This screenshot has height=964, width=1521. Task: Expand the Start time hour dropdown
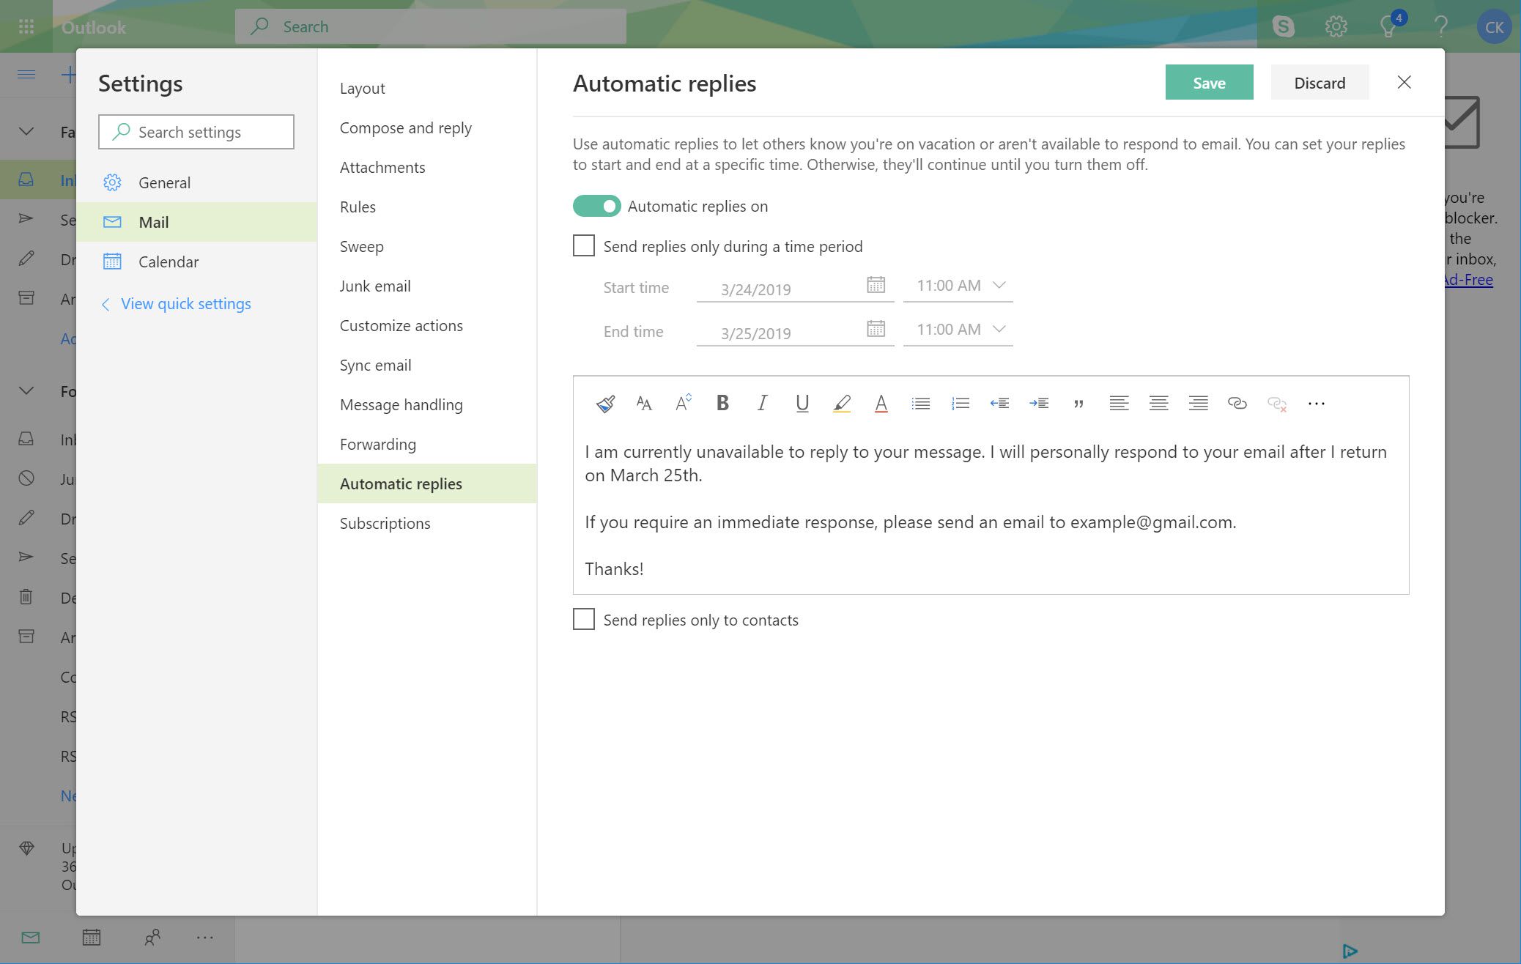point(996,286)
